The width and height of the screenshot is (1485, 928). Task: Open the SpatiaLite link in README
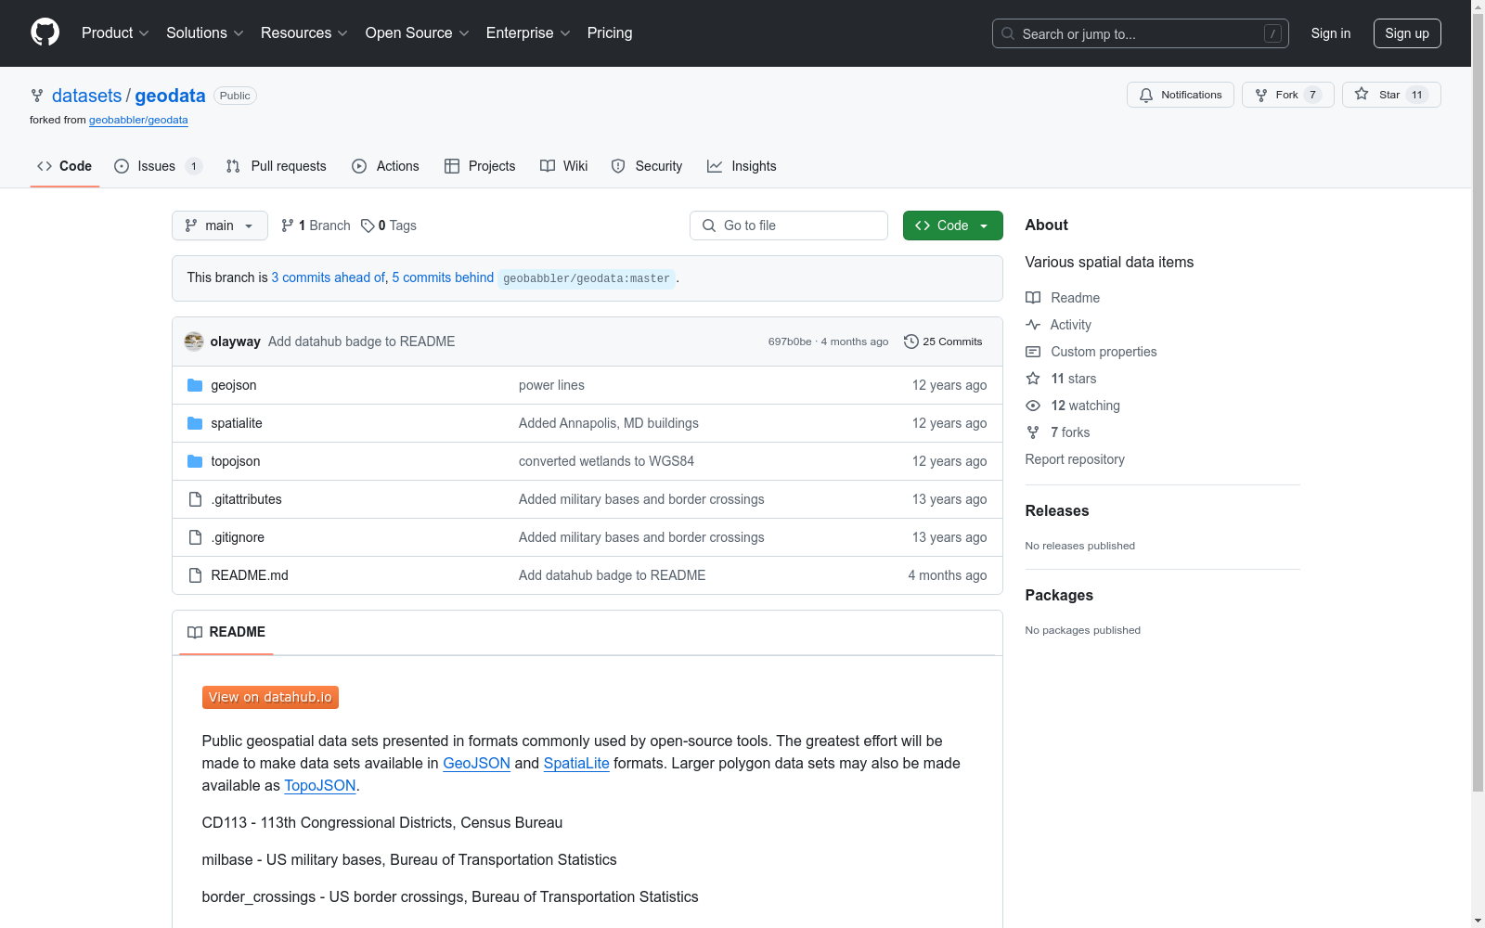pos(576,763)
